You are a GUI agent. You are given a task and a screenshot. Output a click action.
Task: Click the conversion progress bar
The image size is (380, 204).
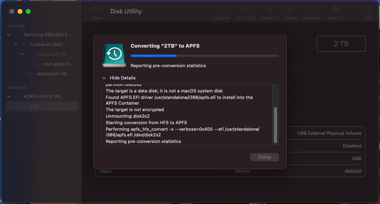204,56
